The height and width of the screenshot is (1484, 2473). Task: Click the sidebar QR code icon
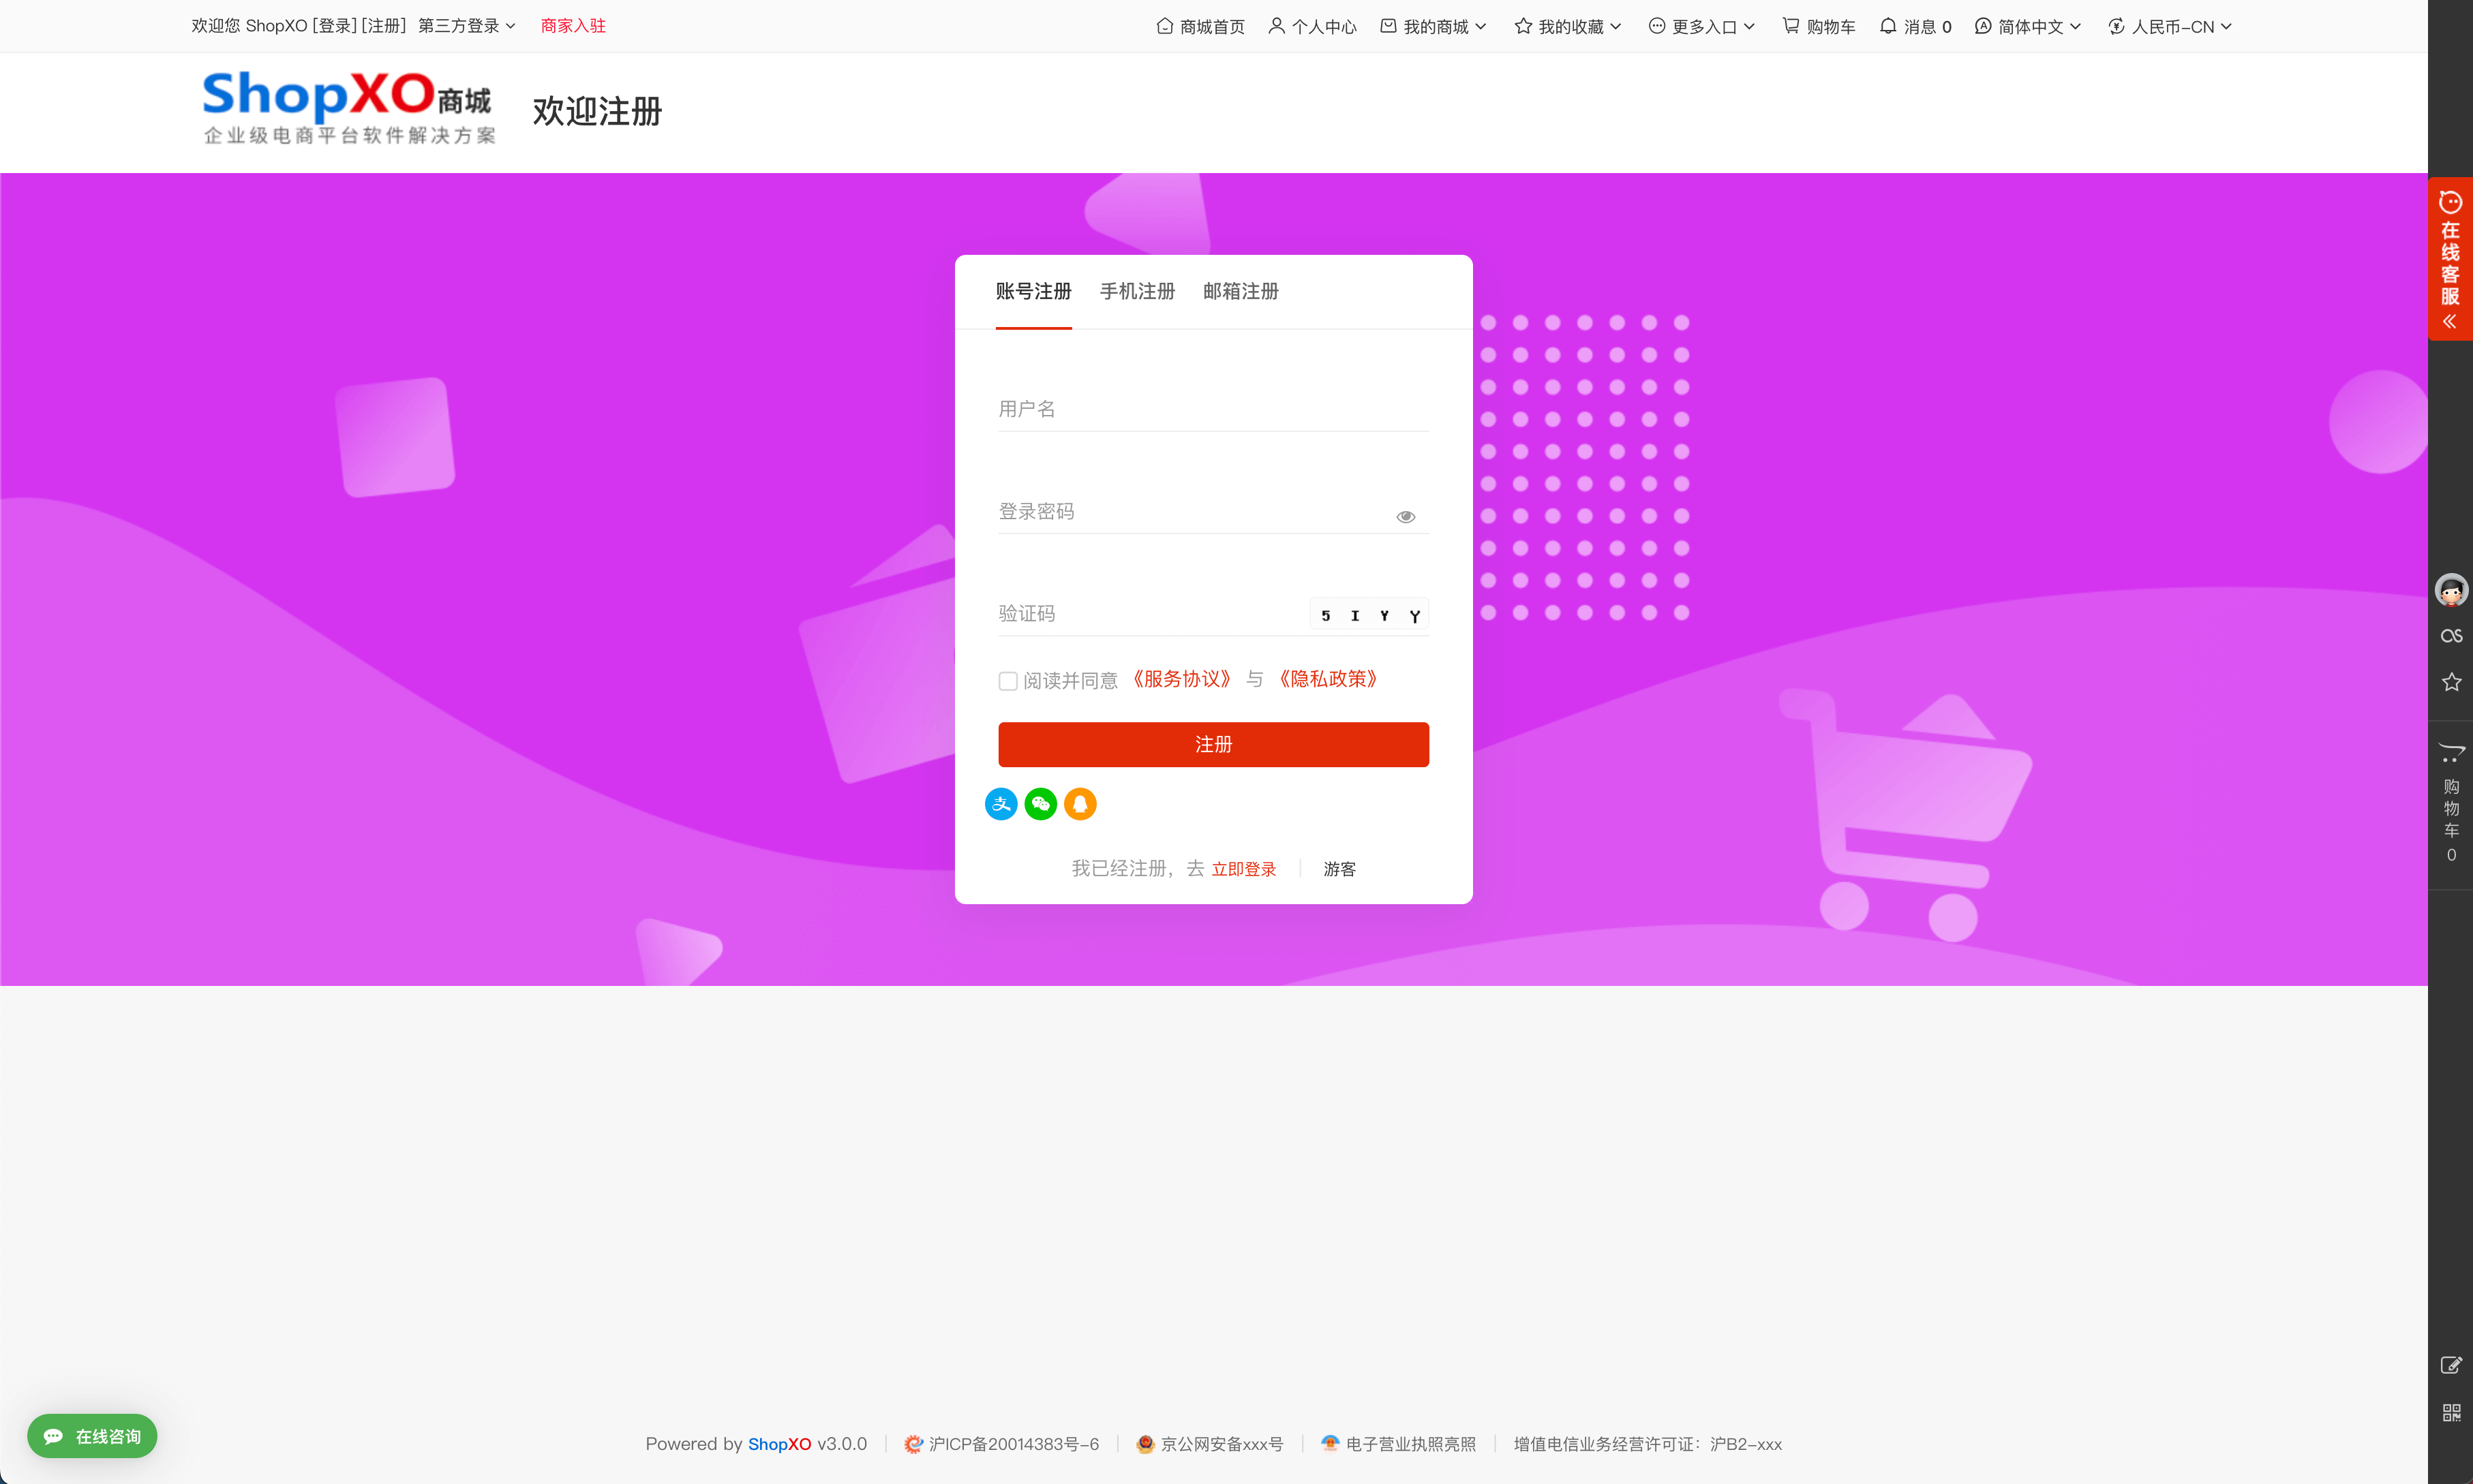coord(2451,1412)
